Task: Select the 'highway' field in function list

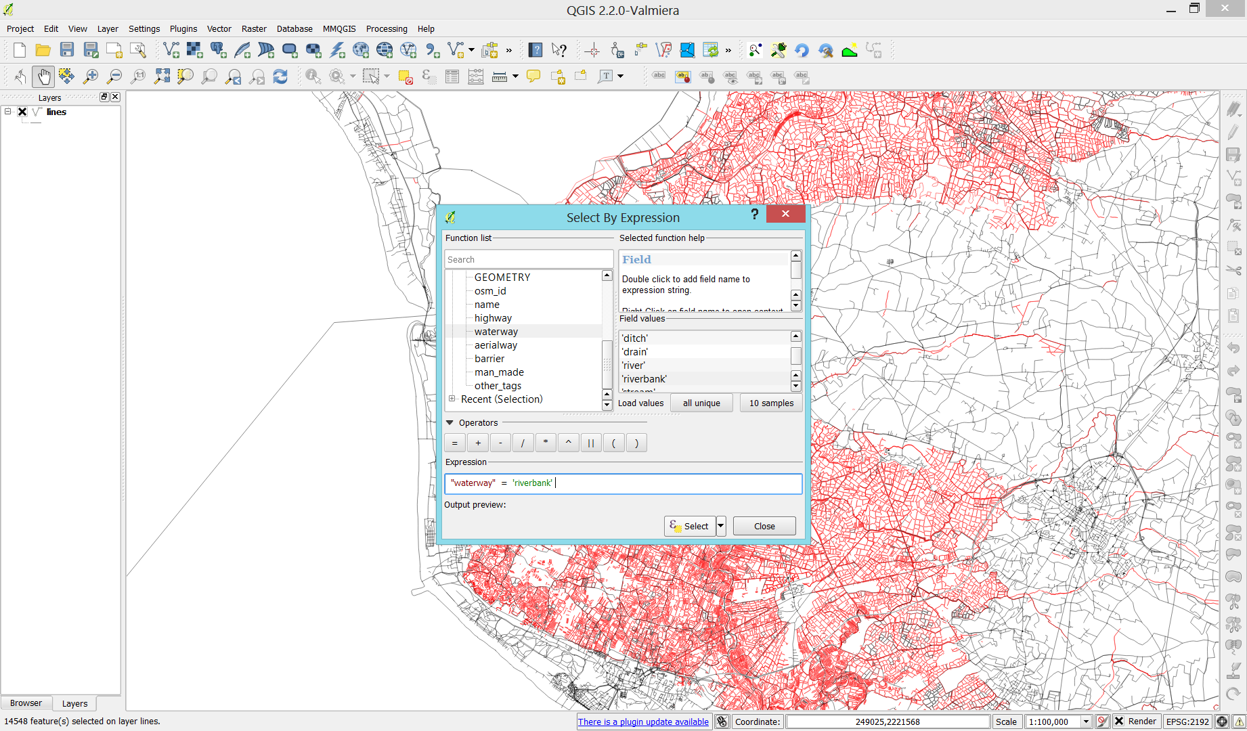Action: tap(493, 318)
